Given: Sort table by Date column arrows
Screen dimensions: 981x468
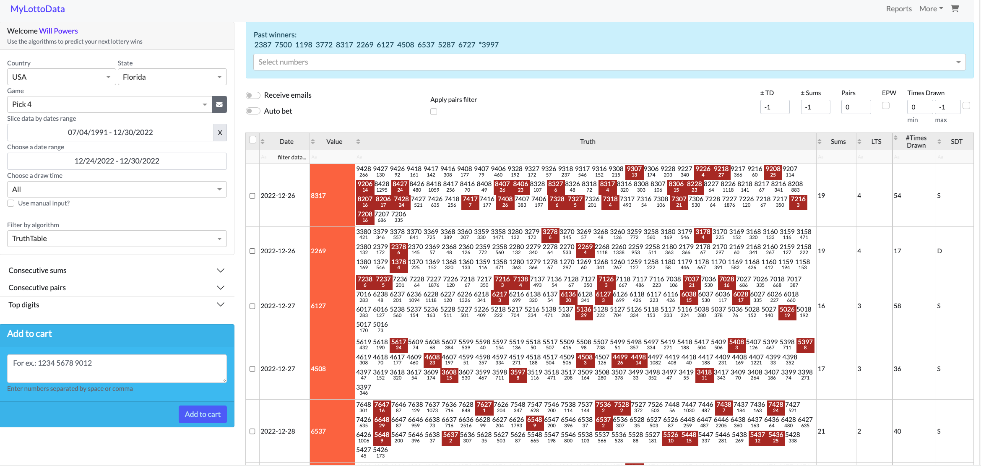Looking at the screenshot, I should (263, 142).
